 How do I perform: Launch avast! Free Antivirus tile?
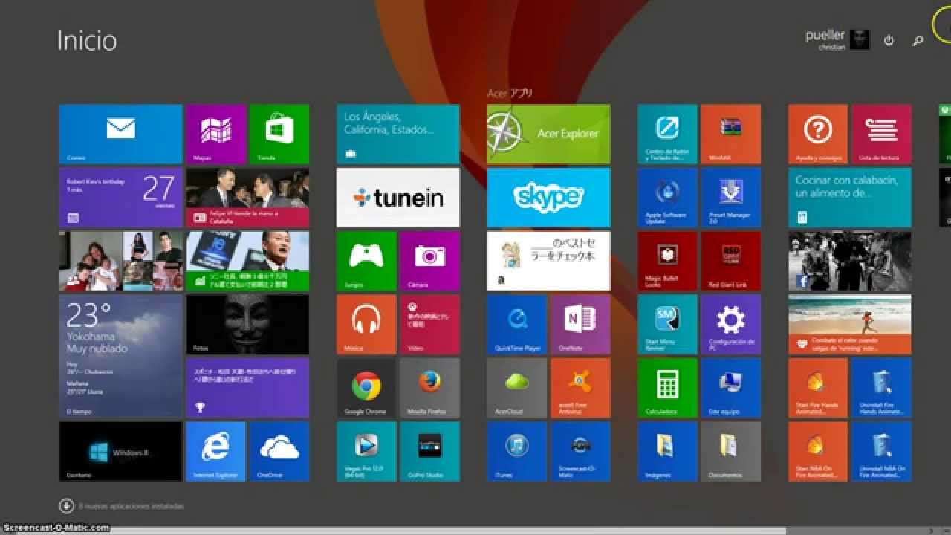pos(580,388)
